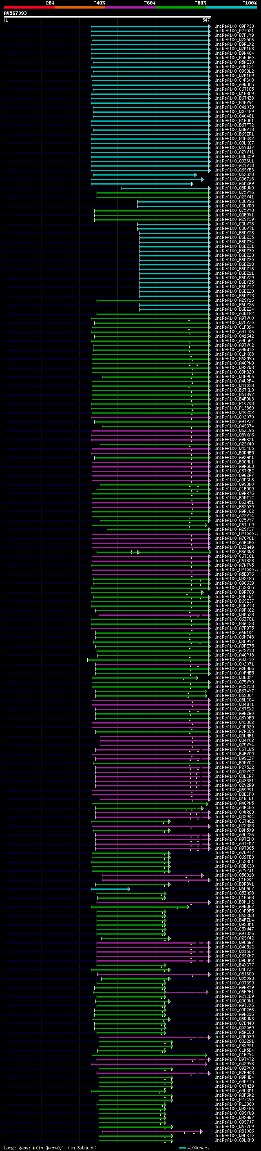Click the cyan alignment bar of UniRef100_Q8RUW9

pos(166,188)
